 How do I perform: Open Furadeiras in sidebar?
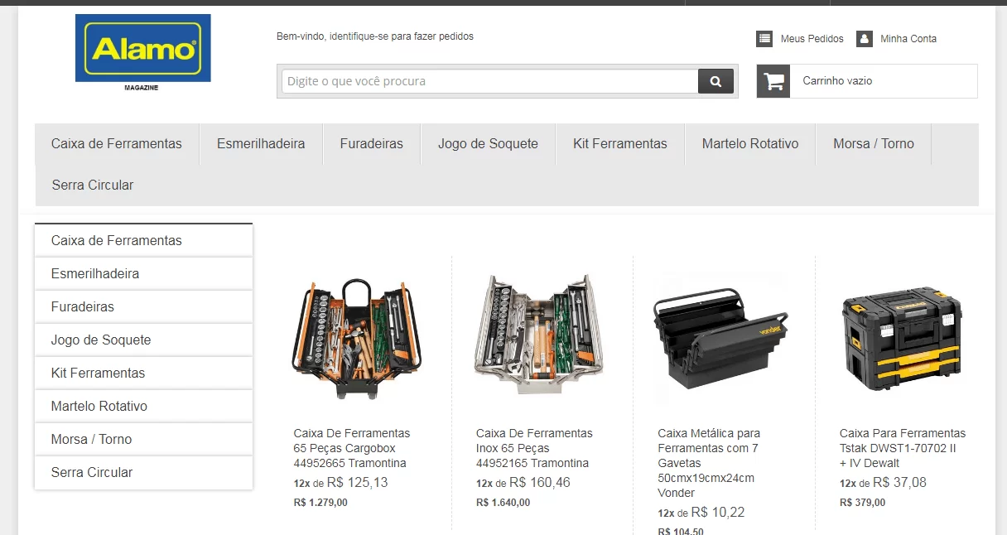(143, 306)
